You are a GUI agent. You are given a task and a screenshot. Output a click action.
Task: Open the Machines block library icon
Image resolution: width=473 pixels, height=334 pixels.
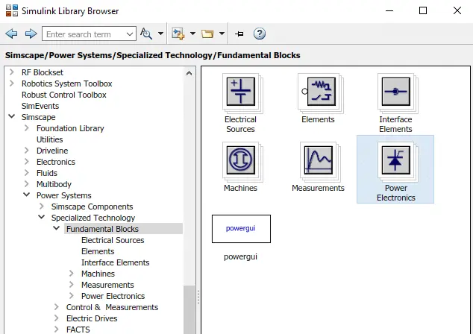[240, 162]
